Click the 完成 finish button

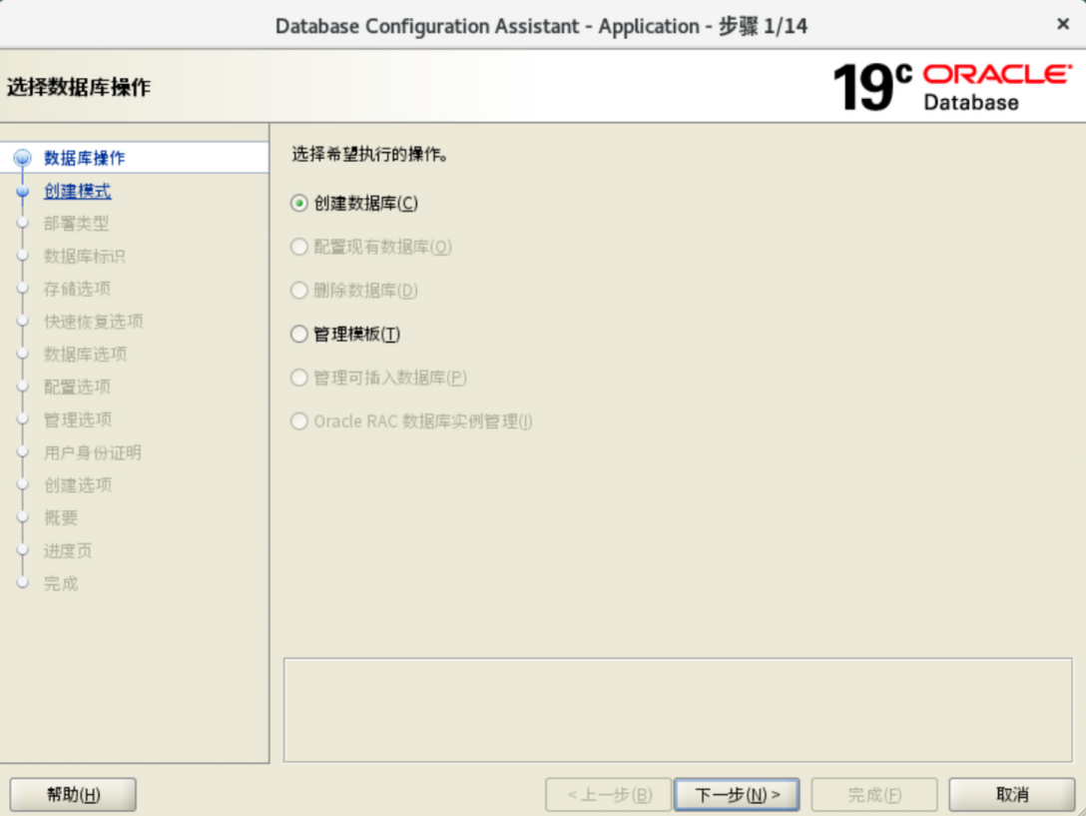click(873, 795)
